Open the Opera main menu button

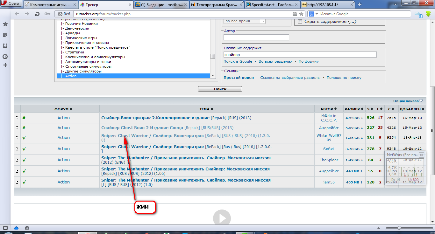point(11,4)
